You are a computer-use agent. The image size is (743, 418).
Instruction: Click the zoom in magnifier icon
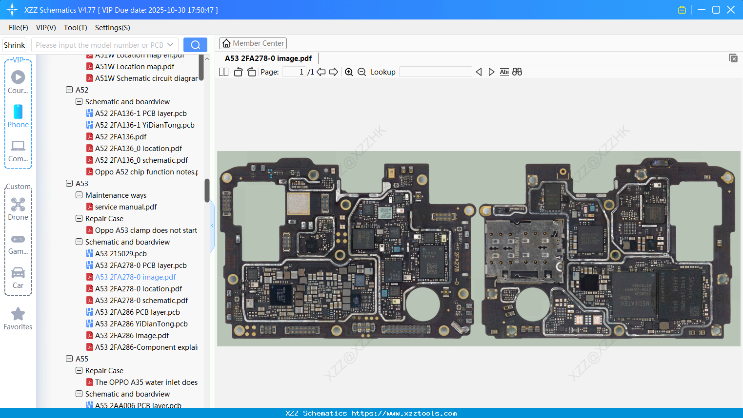(x=349, y=72)
